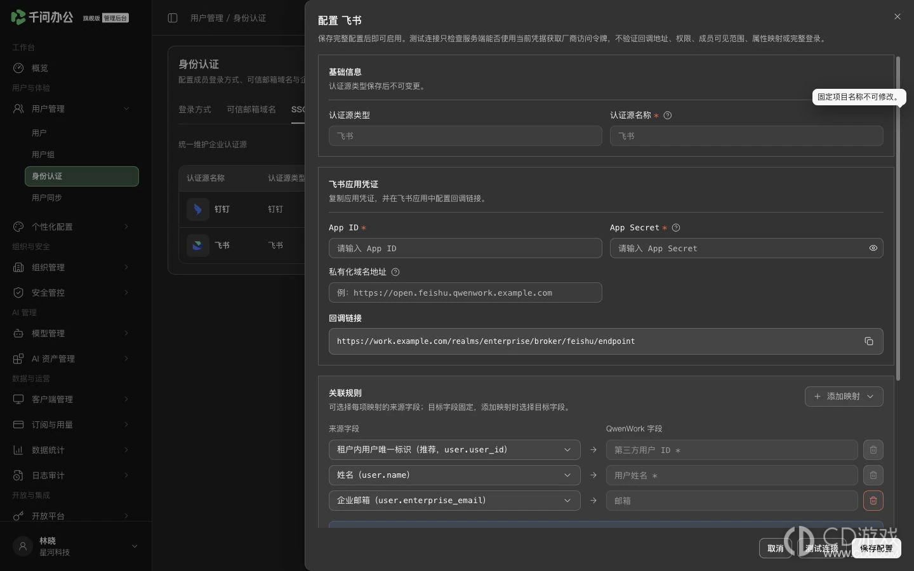The width and height of the screenshot is (914, 571).
Task: Click the App Secret input field
Action: point(746,248)
